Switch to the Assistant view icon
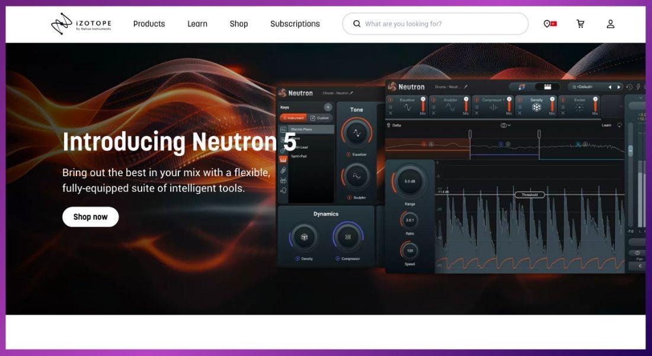The height and width of the screenshot is (356, 652). tap(522, 87)
